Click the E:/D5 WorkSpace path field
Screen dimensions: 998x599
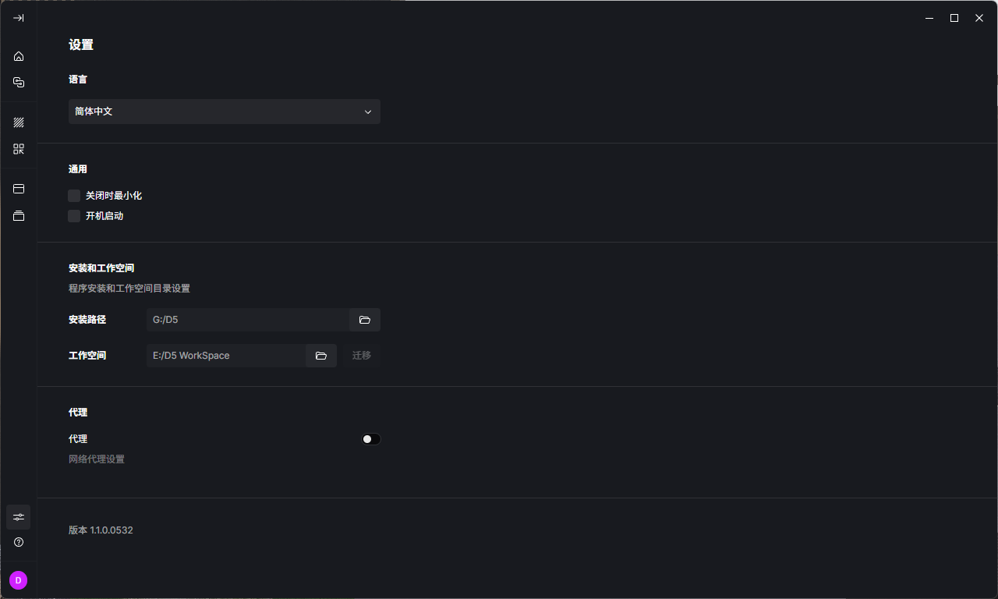coord(225,356)
